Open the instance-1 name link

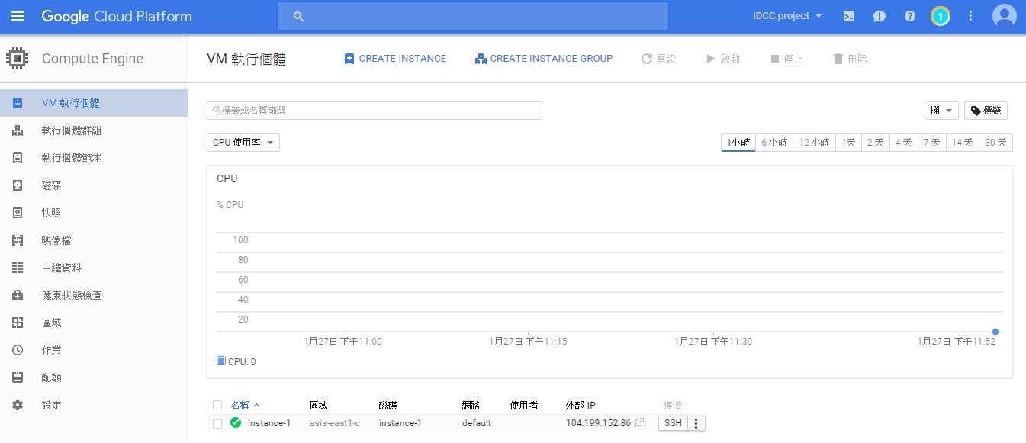coord(269,423)
